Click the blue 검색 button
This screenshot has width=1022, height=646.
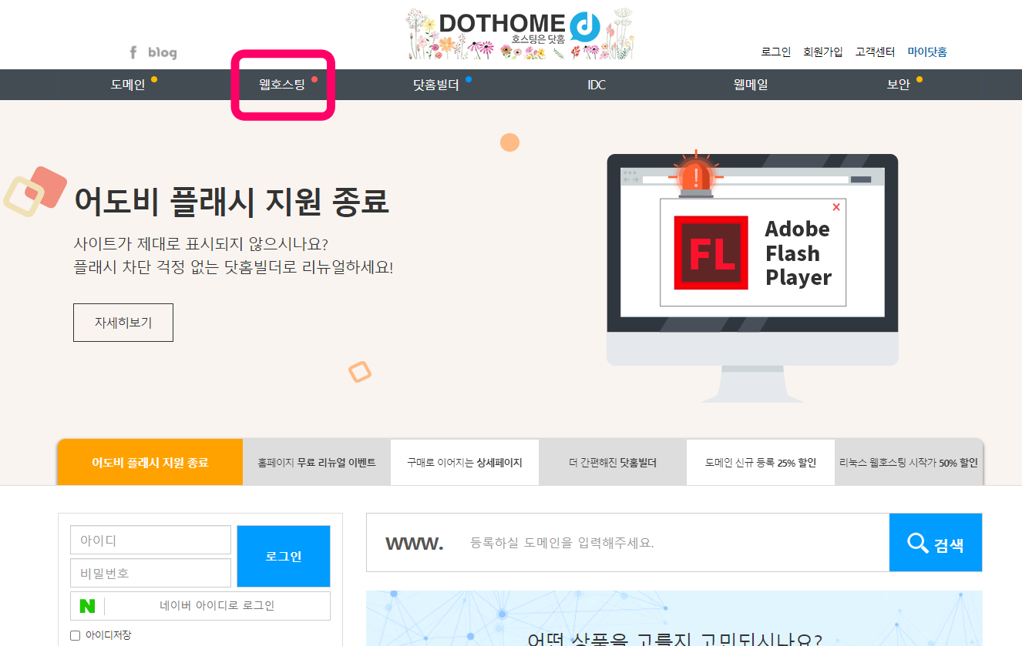(x=936, y=543)
